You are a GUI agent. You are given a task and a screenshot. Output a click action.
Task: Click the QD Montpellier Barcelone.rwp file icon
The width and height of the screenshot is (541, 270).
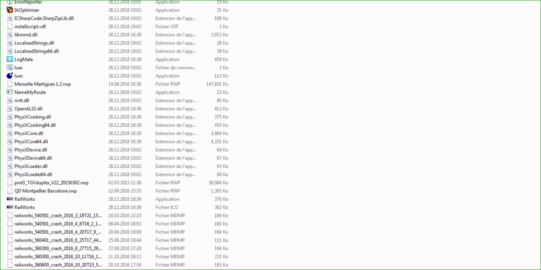click(10, 190)
